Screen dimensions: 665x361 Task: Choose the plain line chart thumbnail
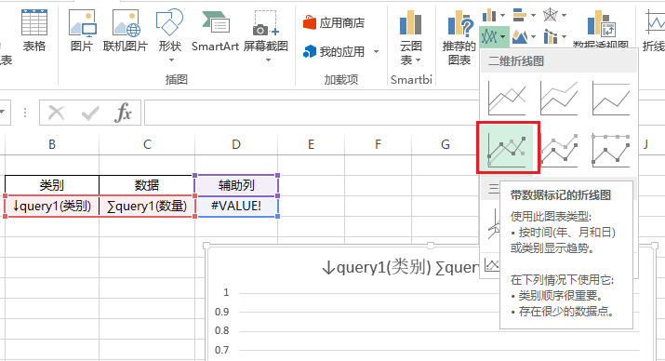click(507, 98)
